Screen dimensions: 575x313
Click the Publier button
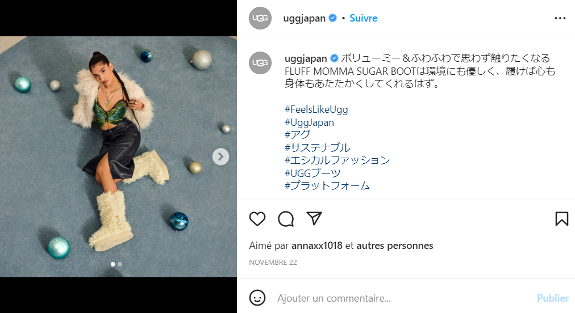(x=553, y=298)
